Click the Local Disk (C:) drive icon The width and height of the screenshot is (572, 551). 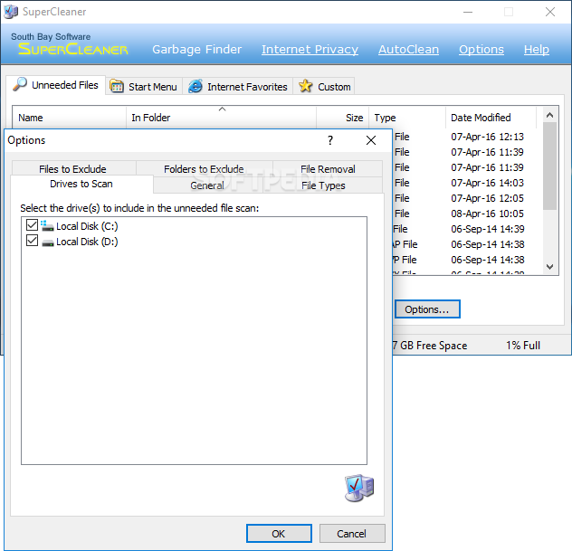[x=47, y=225]
